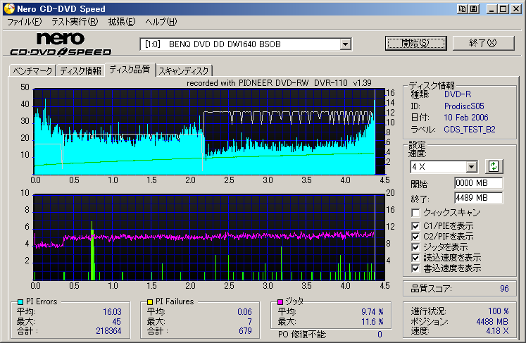Image resolution: width=526 pixels, height=343 pixels.
Task: Open the 拡張(E) menu
Action: click(121, 22)
